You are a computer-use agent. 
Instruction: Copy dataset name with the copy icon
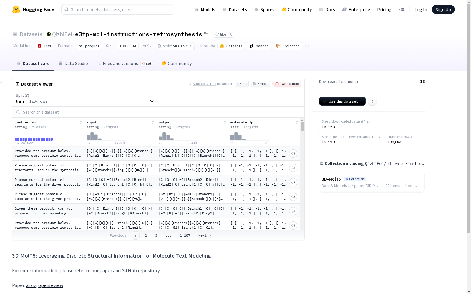point(206,34)
